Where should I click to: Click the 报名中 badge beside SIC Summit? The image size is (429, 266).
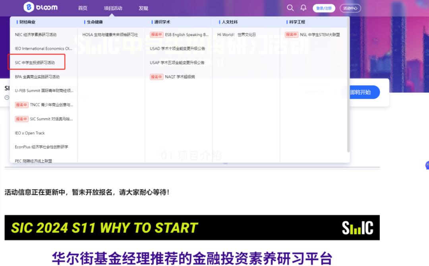21,119
